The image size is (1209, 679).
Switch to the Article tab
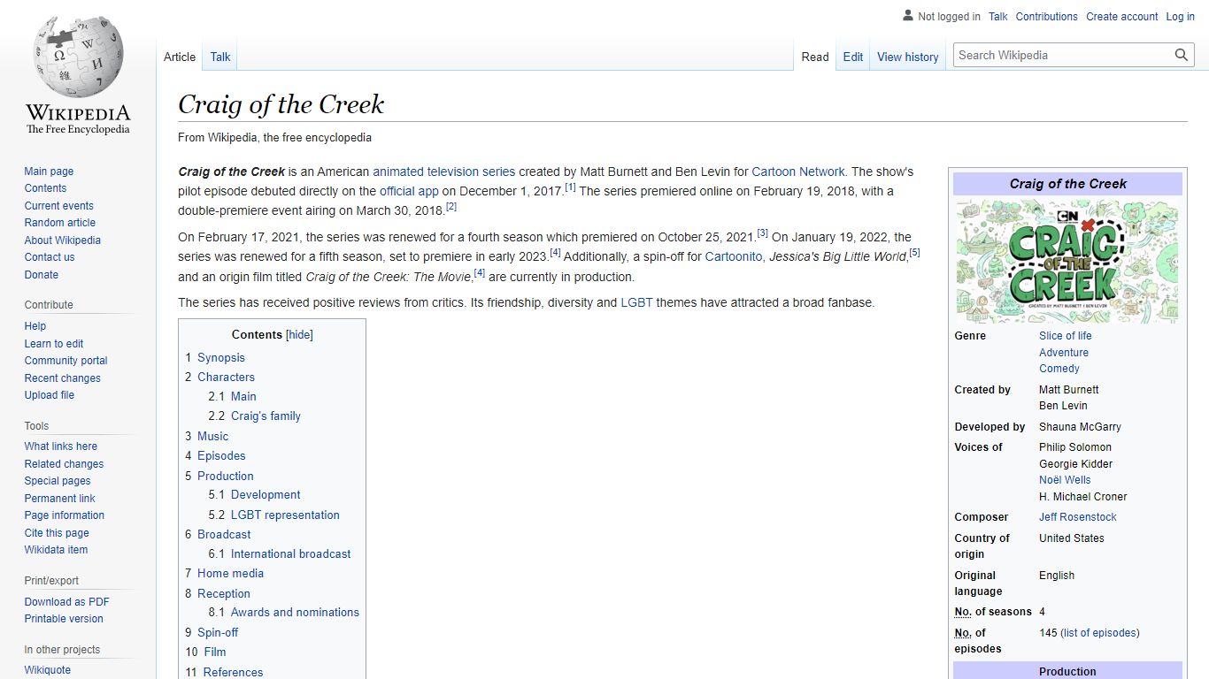point(180,57)
